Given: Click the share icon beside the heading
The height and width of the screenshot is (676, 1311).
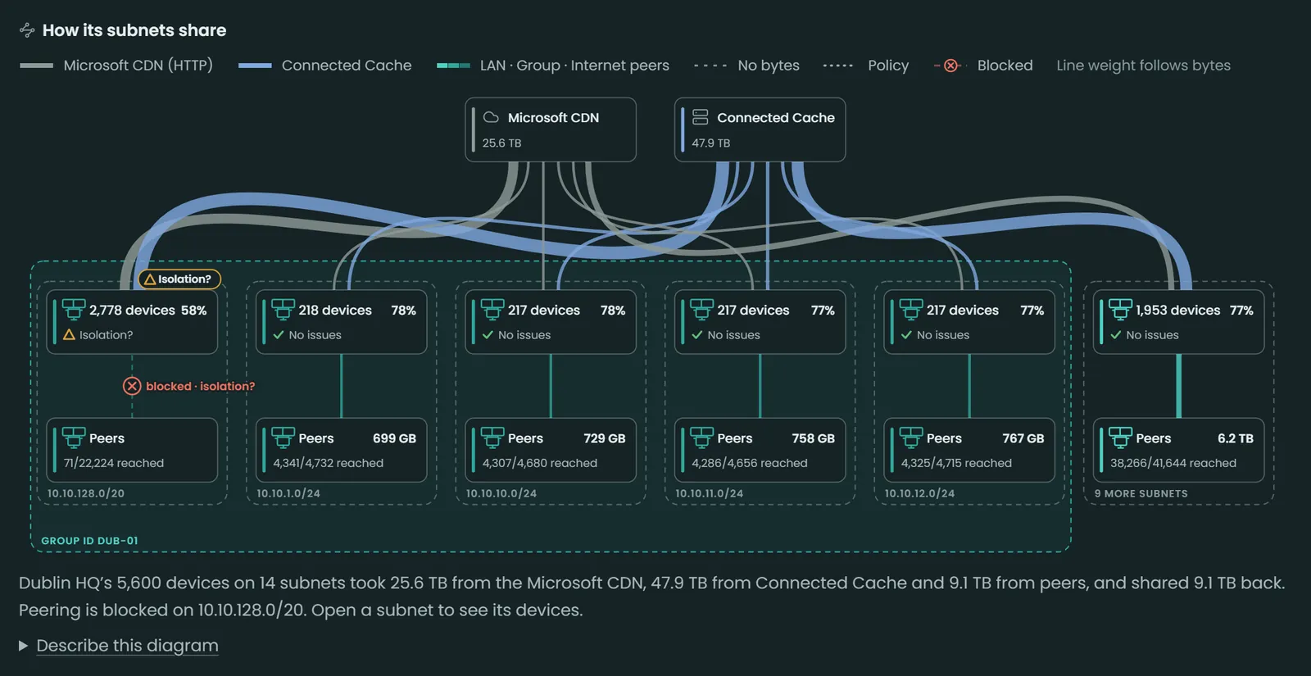Looking at the screenshot, I should point(27,30).
